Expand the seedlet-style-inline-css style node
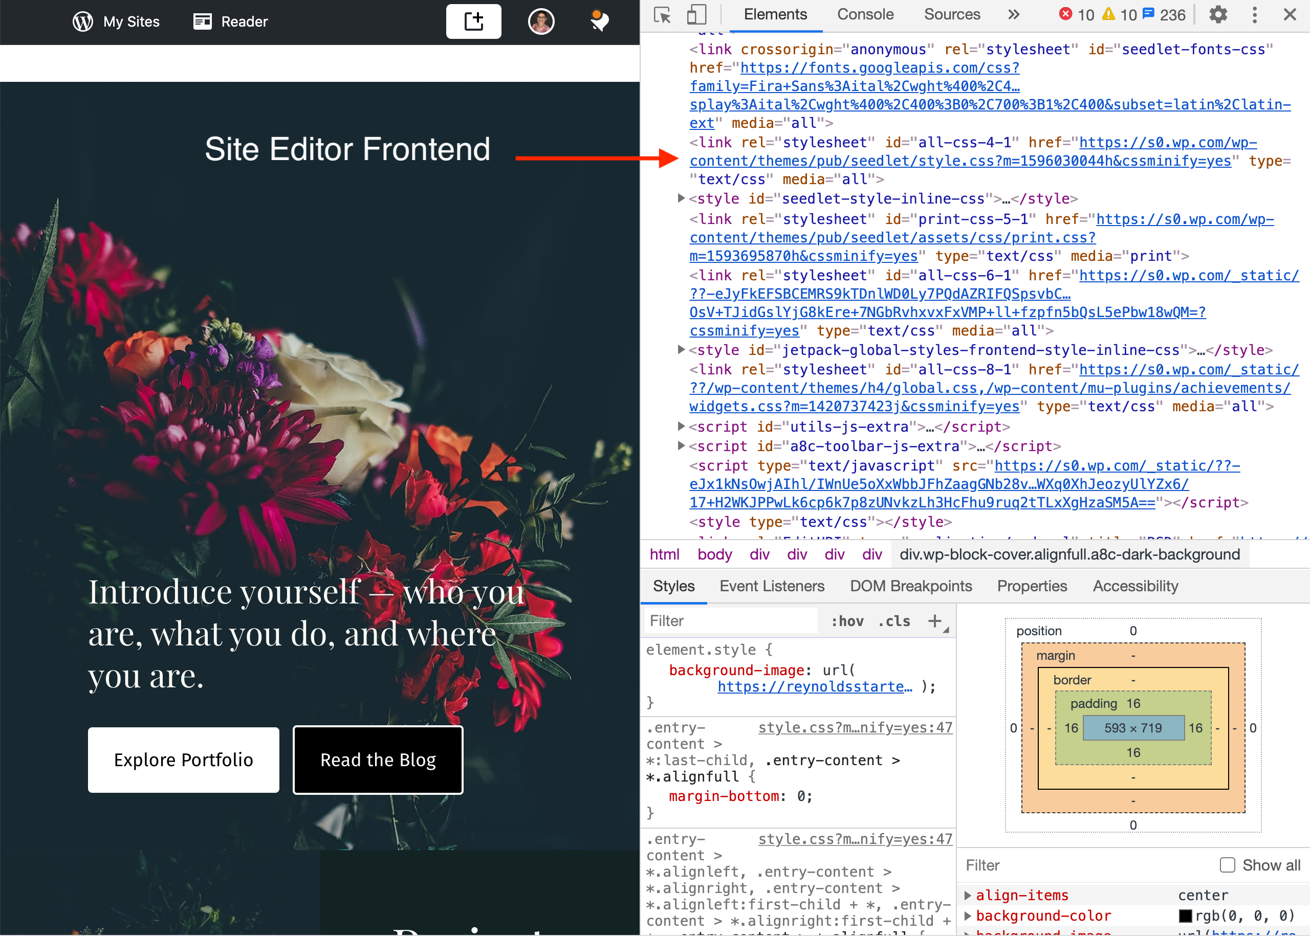Screen dimensions: 1310x936 681,198
